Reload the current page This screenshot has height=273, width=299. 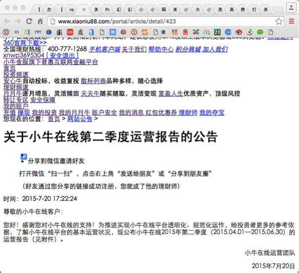pyautogui.click(x=29, y=21)
